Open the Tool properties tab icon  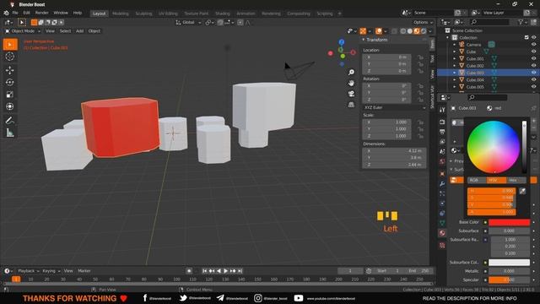coord(442,110)
